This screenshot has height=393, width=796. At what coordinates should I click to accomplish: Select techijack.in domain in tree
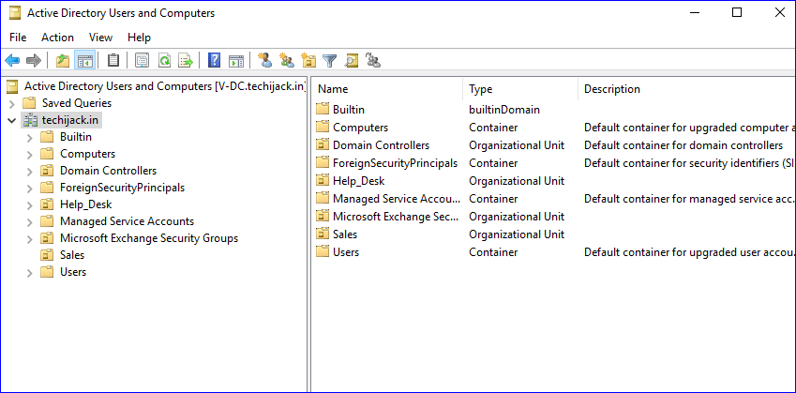click(70, 120)
